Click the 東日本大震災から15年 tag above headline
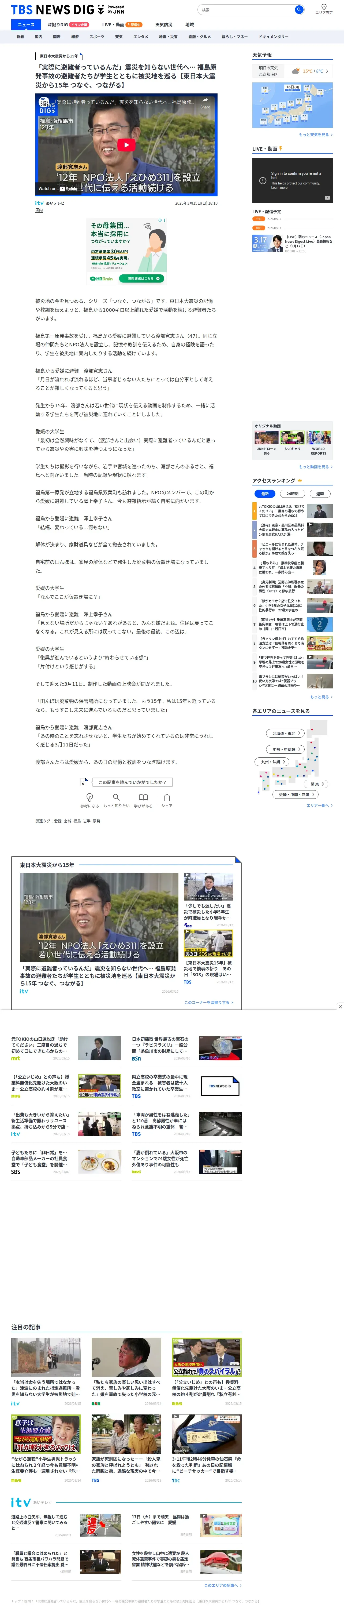Screen dimensions: 344x1611 (x=59, y=56)
